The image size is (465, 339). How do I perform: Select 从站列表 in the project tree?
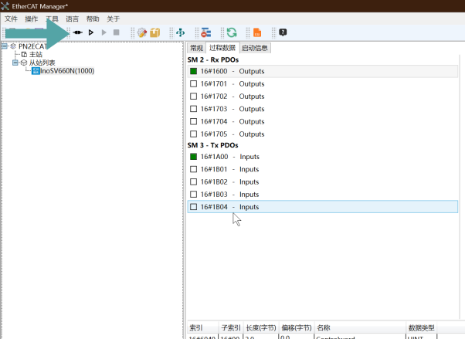(42, 63)
